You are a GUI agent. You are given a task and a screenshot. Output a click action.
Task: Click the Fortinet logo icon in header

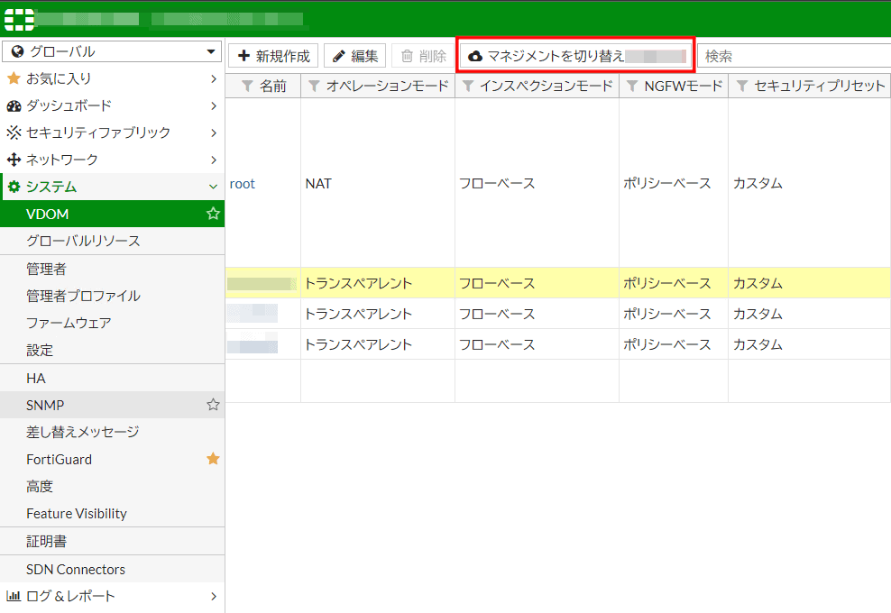(19, 18)
